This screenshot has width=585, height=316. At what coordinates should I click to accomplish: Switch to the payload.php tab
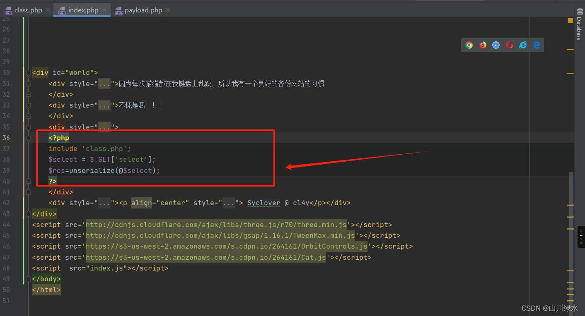click(143, 10)
